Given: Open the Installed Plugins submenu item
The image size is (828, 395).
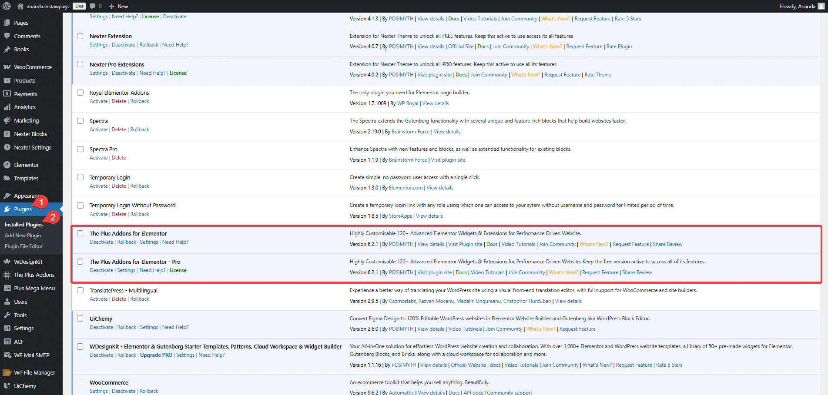Looking at the screenshot, I should [23, 225].
